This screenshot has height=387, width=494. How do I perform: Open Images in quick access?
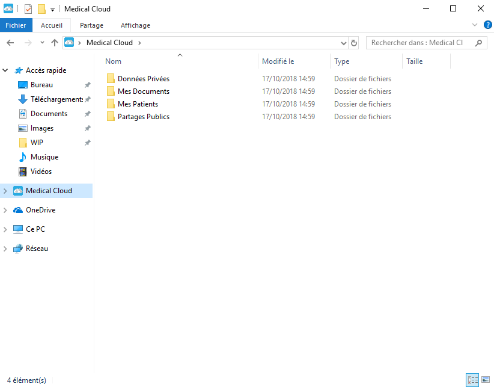pyautogui.click(x=42, y=128)
